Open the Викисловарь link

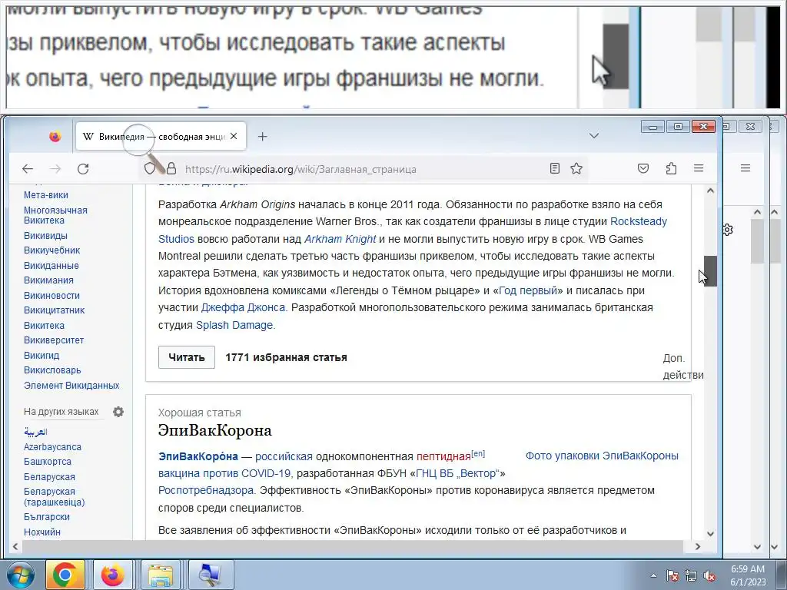pos(52,370)
